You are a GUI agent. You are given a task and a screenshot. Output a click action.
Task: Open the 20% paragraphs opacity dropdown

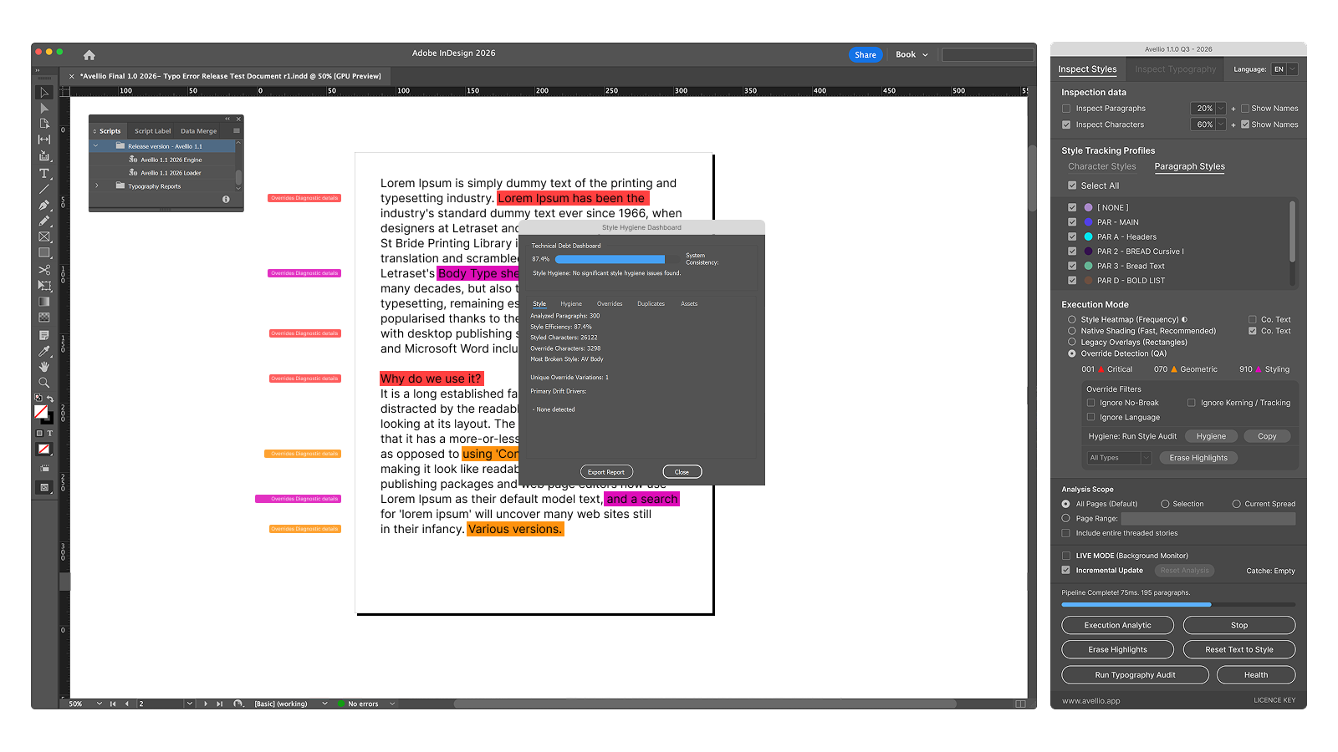(x=1208, y=109)
